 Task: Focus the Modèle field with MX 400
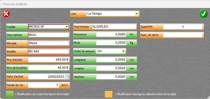pos(49,51)
